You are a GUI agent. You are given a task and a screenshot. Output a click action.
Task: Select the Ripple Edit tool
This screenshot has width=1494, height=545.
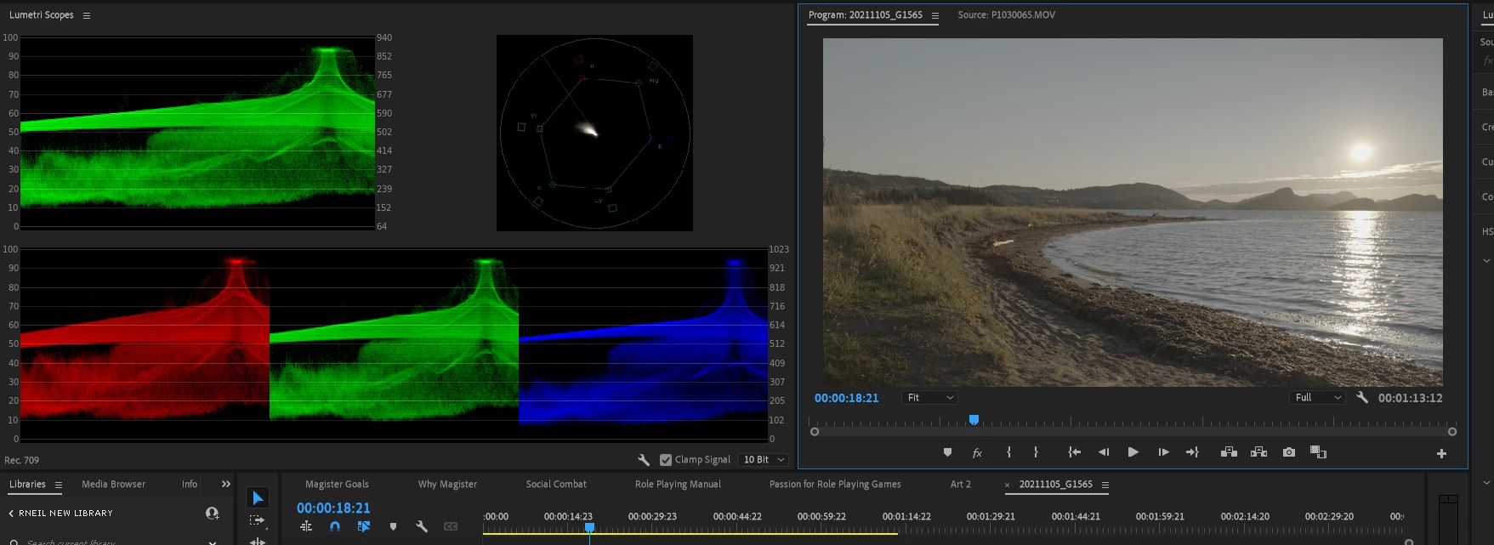point(257,541)
